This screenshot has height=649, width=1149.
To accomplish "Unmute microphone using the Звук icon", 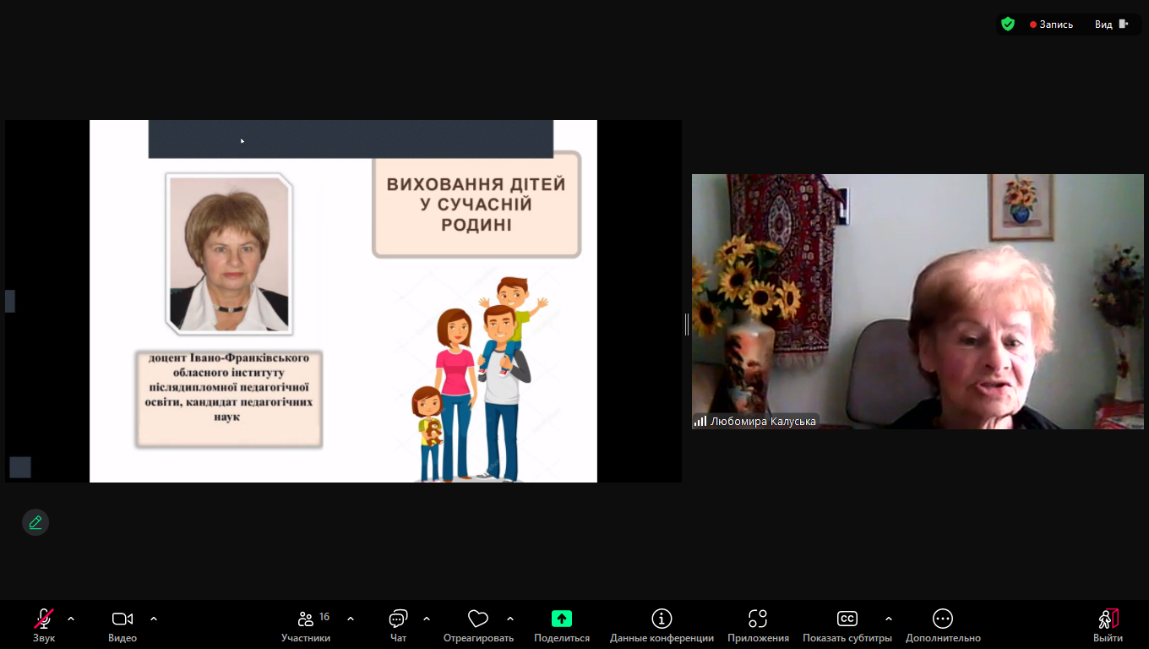I will [44, 619].
